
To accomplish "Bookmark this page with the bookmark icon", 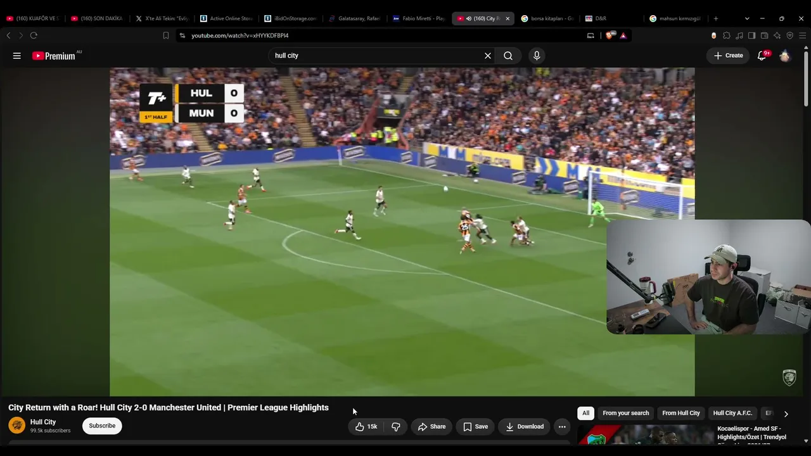I will click(166, 35).
